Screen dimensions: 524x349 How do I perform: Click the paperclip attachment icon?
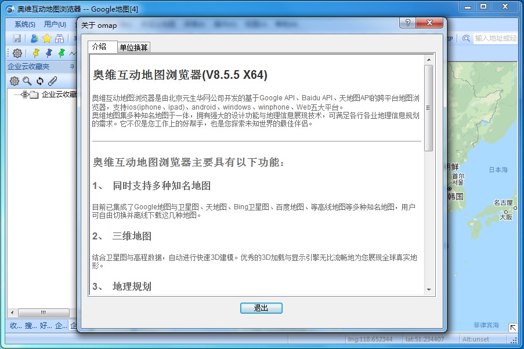[52, 81]
